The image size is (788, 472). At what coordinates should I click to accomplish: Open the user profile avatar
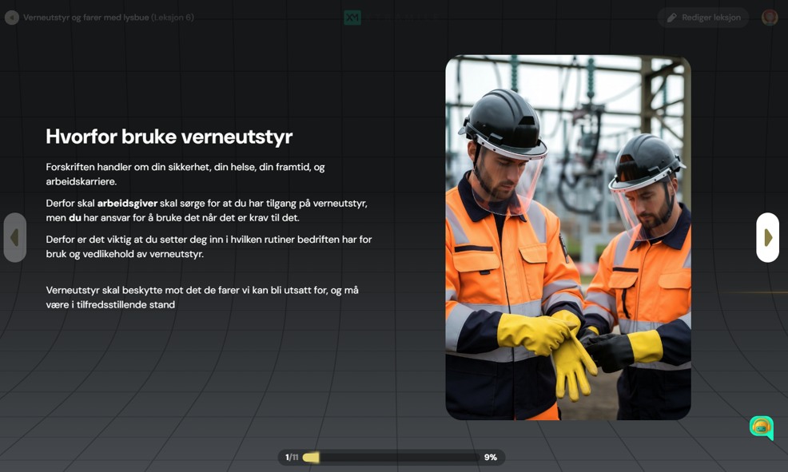coord(769,18)
